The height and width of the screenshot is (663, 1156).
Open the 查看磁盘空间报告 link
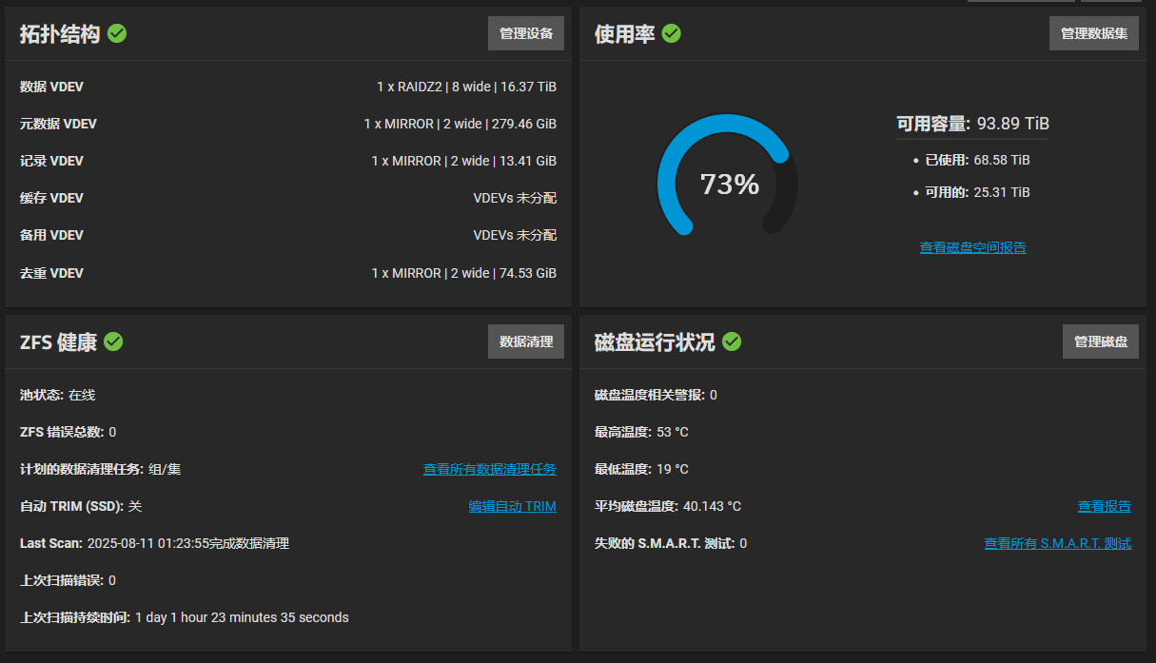[972, 247]
